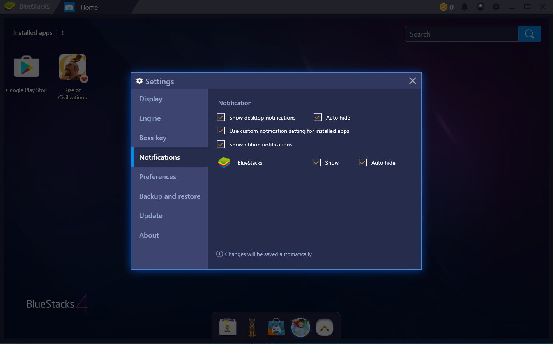Uncheck Use custom notification setting for installed apps
The height and width of the screenshot is (344, 553).
point(221,131)
